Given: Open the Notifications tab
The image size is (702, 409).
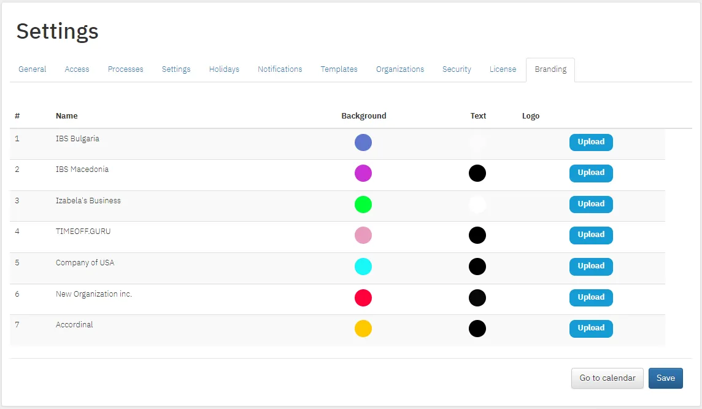Looking at the screenshot, I should tap(280, 69).
